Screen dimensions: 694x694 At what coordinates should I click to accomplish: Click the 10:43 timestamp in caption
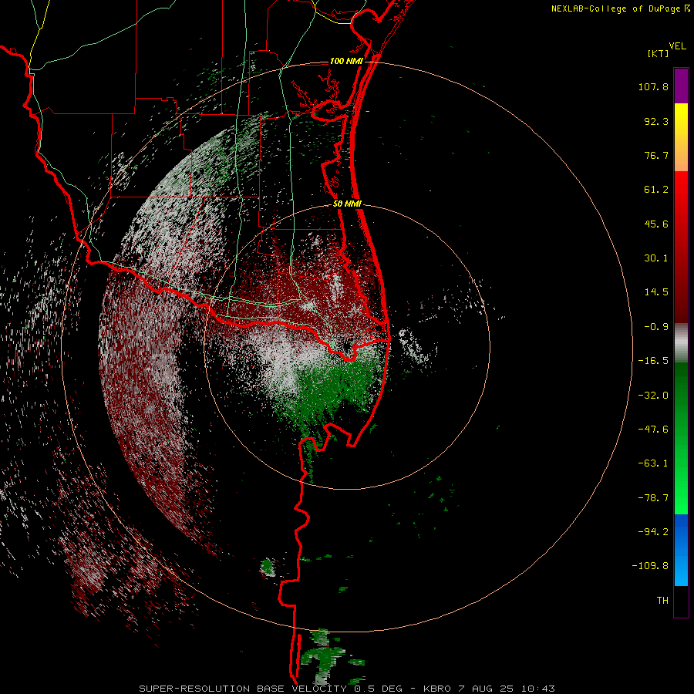tap(537, 689)
